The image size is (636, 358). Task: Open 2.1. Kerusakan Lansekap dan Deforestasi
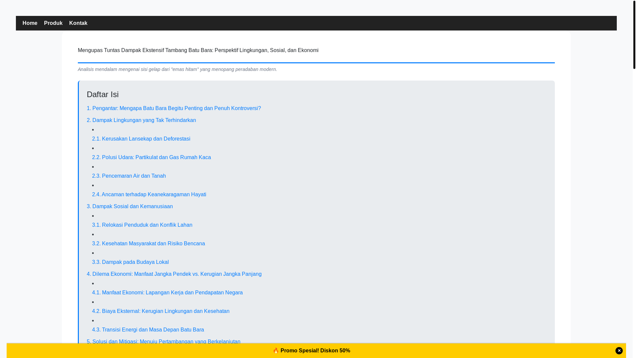click(141, 139)
